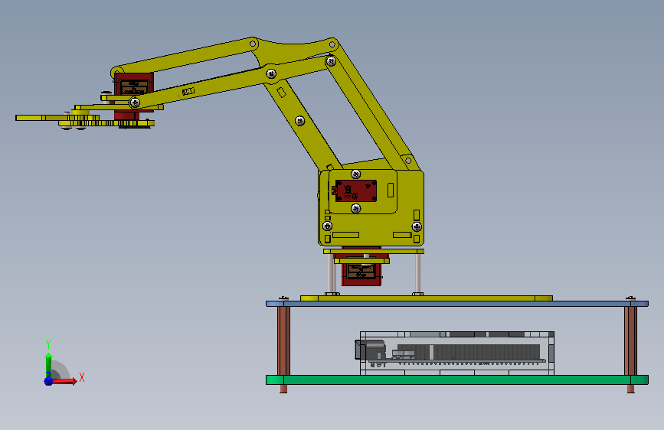Select the gripper claw tip at far left

point(30,118)
